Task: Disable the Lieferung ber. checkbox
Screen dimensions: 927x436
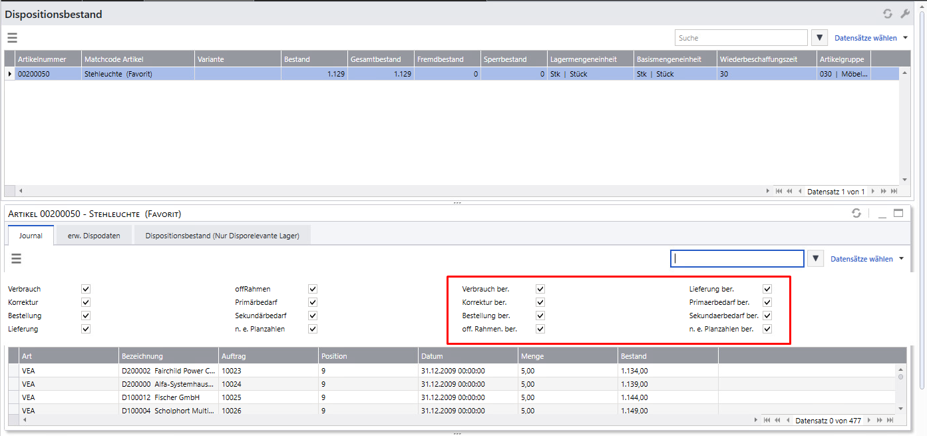Action: [x=767, y=289]
